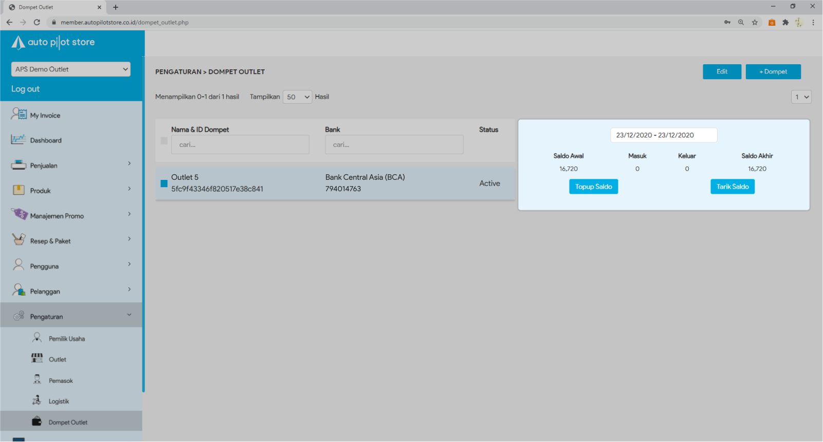This screenshot has height=442, width=823.
Task: Open Pemilik Usaha submenu item
Action: click(67, 339)
